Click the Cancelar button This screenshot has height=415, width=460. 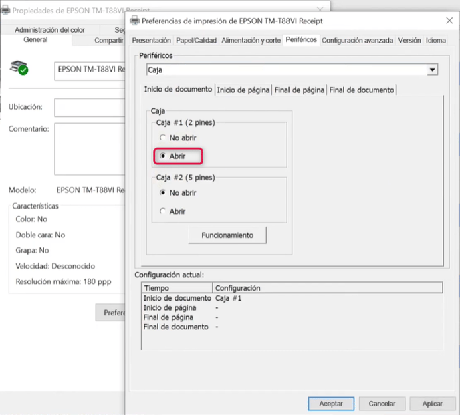[382, 404]
